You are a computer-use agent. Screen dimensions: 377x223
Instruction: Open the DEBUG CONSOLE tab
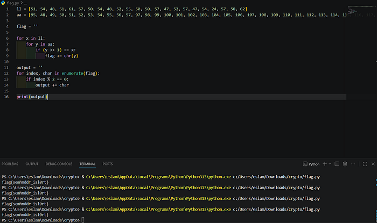tap(59, 164)
